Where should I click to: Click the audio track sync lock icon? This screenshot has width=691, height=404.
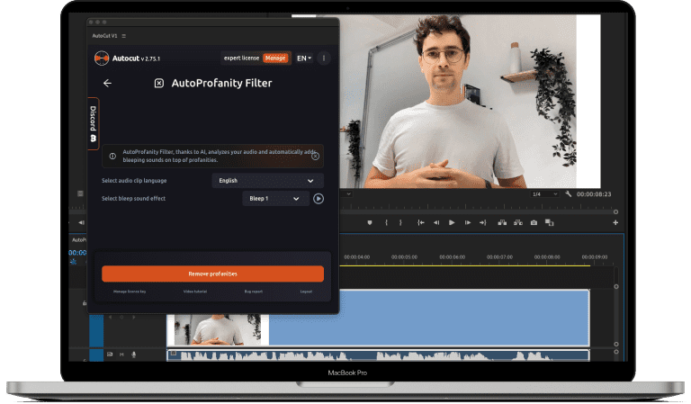pyautogui.click(x=110, y=355)
